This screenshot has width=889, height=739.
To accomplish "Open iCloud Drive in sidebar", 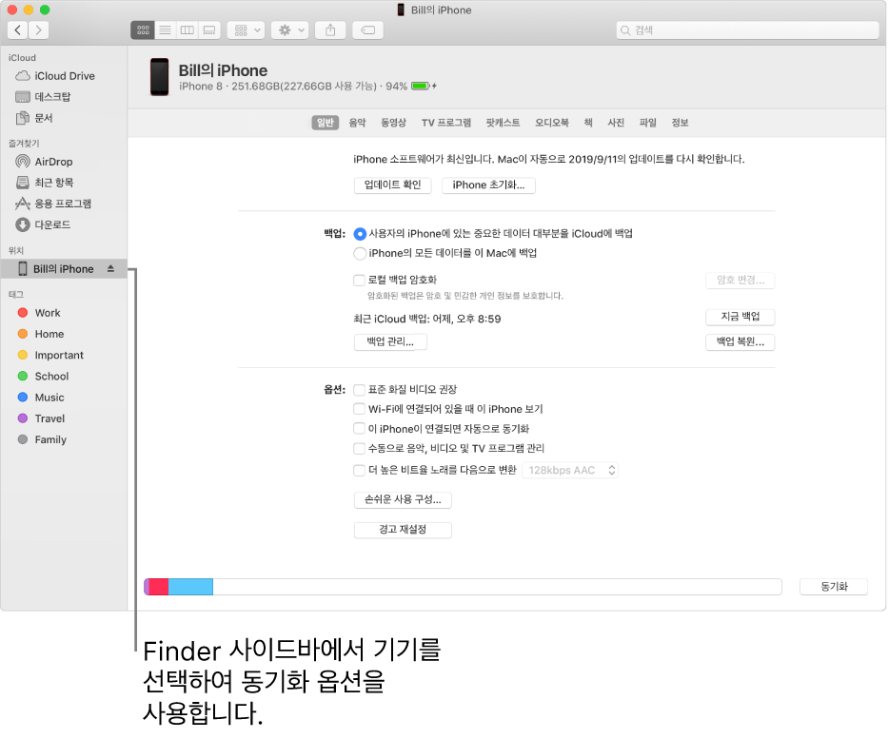I will click(x=64, y=76).
